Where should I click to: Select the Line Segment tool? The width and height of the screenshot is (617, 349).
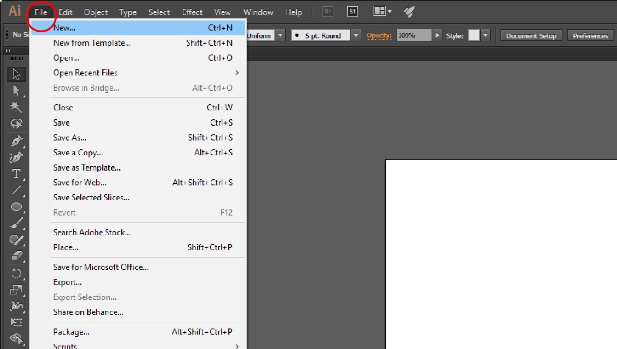click(x=16, y=190)
